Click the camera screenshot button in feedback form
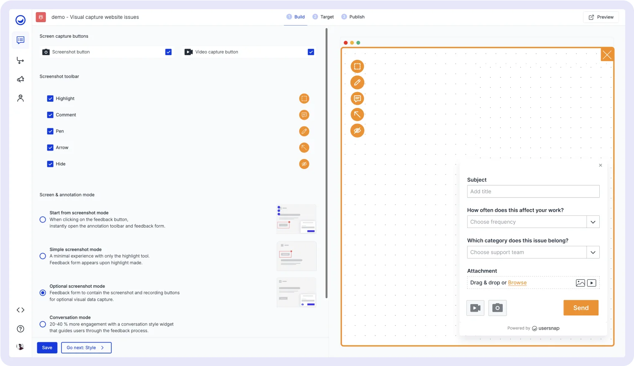Screen dimensions: 634x366 click(x=497, y=308)
